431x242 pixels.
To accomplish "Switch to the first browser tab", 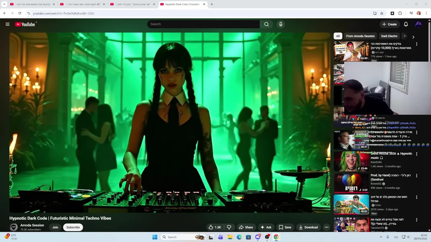I will 32,4.
